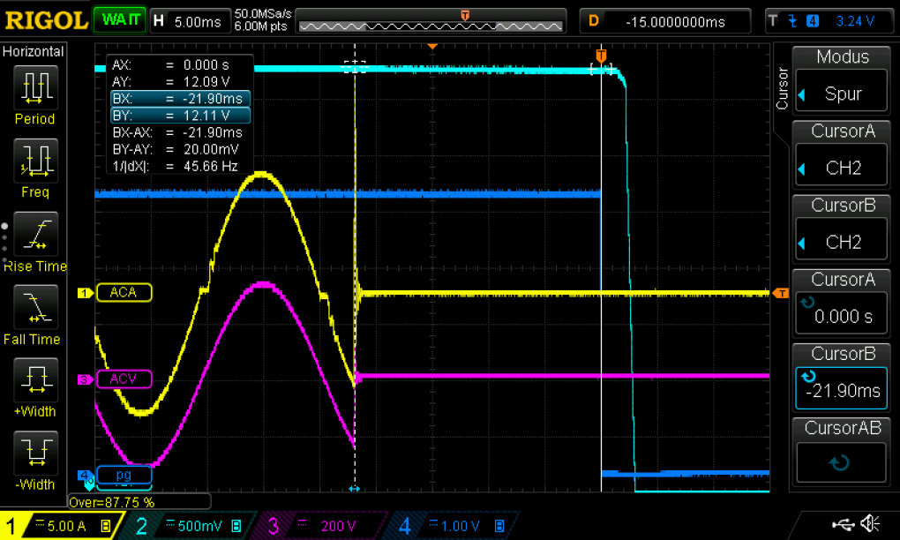Select the Freq measurement icon
Viewport: 900px width, 540px height.
click(35, 161)
